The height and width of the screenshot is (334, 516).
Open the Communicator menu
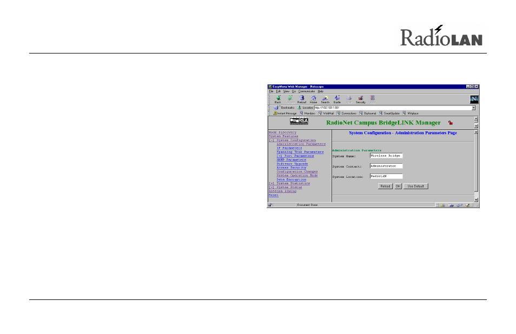[x=307, y=91]
